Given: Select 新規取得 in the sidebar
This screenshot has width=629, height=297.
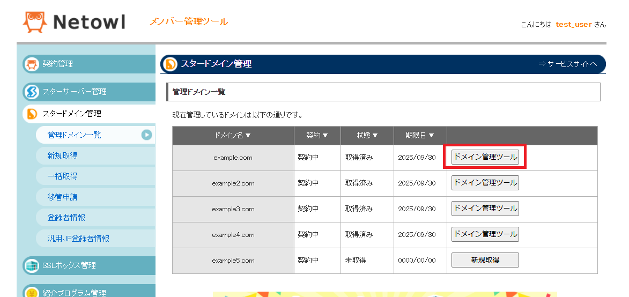Looking at the screenshot, I should coord(95,155).
